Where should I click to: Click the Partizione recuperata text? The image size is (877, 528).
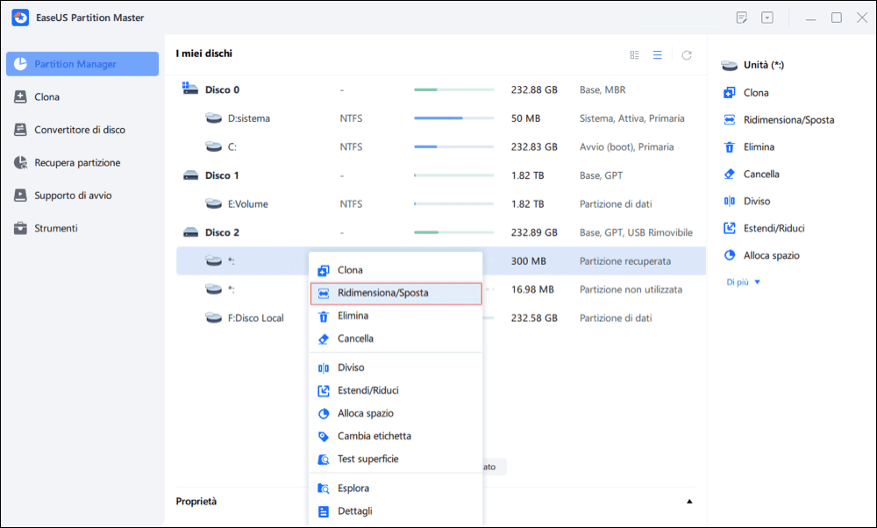tap(624, 261)
